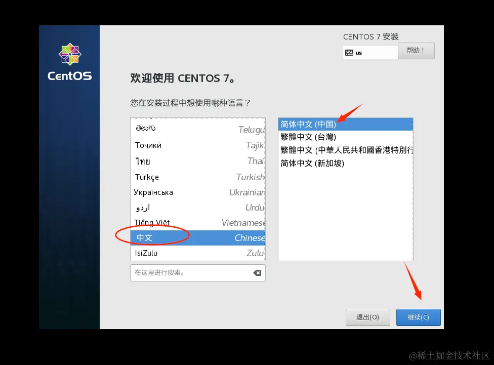494x365 pixels.
Task: Click the 继续(C) continue button
Action: (419, 317)
